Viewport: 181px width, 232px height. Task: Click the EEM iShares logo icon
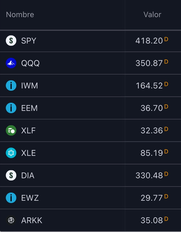(11, 108)
